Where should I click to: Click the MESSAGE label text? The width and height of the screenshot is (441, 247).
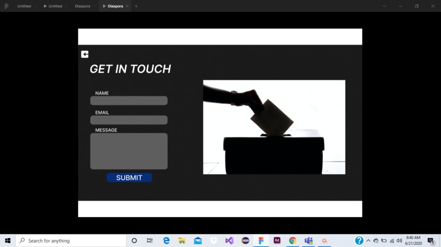pos(106,130)
